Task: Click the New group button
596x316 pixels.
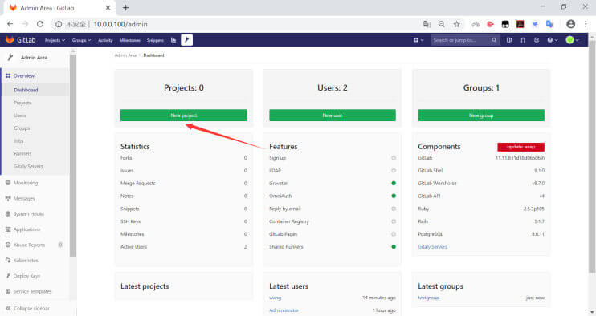Action: click(481, 115)
